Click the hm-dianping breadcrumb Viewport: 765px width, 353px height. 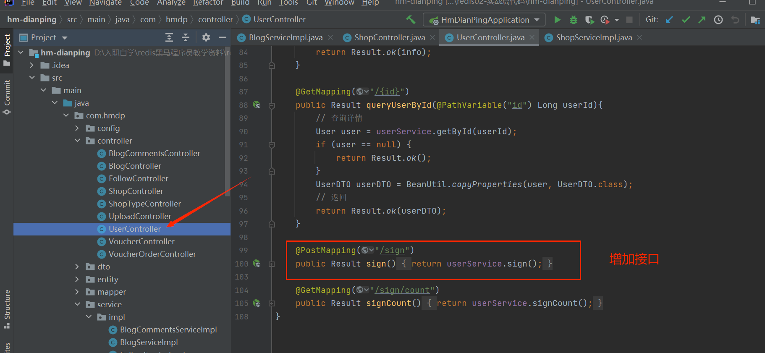pos(32,19)
